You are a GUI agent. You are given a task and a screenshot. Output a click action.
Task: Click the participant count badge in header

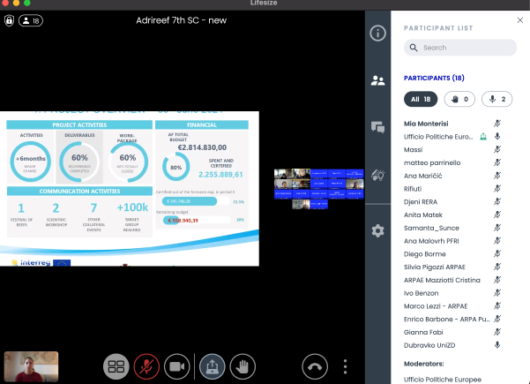(30, 19)
